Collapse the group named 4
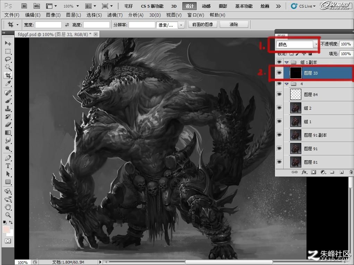The image size is (354, 265). [x=287, y=84]
